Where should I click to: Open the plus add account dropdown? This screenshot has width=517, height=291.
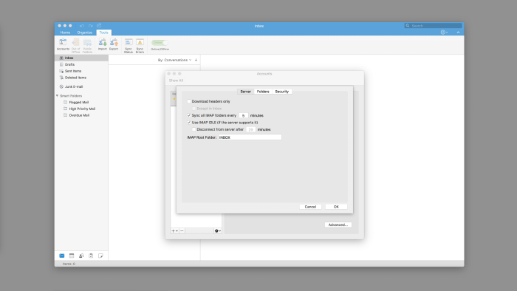(x=175, y=231)
